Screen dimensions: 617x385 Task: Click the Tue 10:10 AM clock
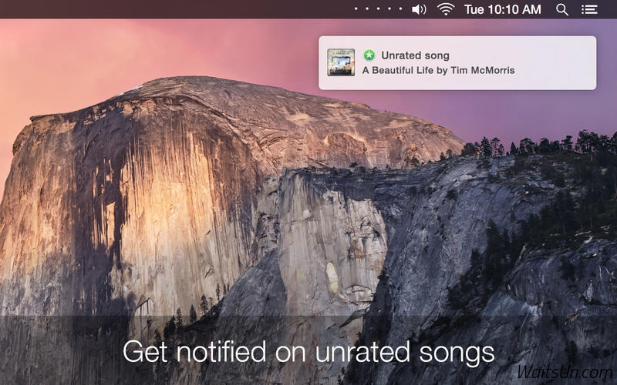tap(502, 9)
